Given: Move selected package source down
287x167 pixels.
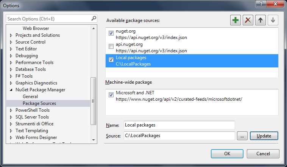Looking at the screenshot, I should pyautogui.click(x=273, y=20).
